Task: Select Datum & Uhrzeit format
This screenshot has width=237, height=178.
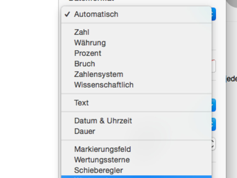Action: [x=103, y=120]
